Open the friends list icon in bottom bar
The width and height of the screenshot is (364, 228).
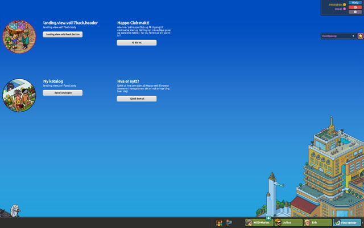(219, 223)
